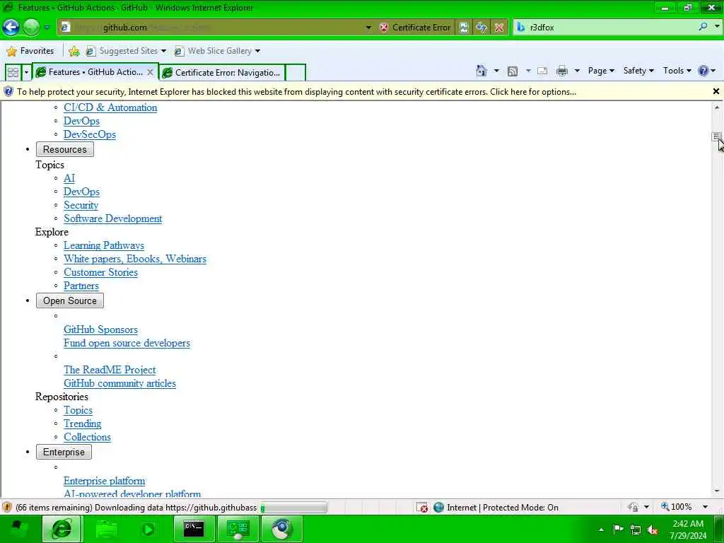The height and width of the screenshot is (543, 724).
Task: Click the Quick Tabs grid icon
Action: point(13,73)
